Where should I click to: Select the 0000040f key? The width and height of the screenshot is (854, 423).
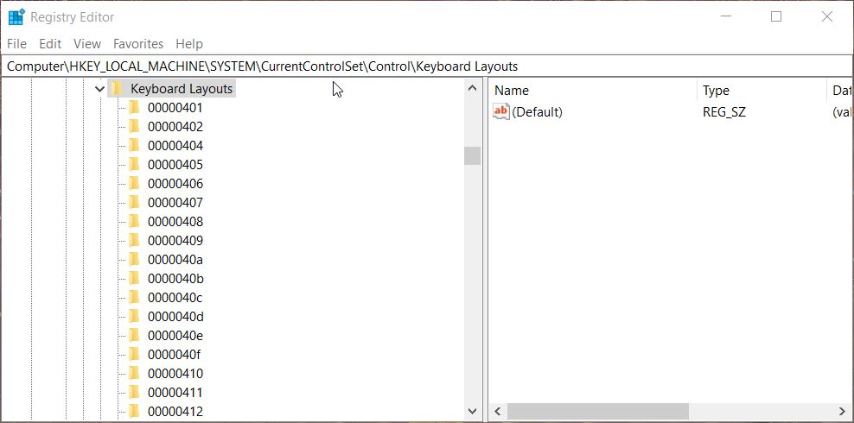pos(174,355)
